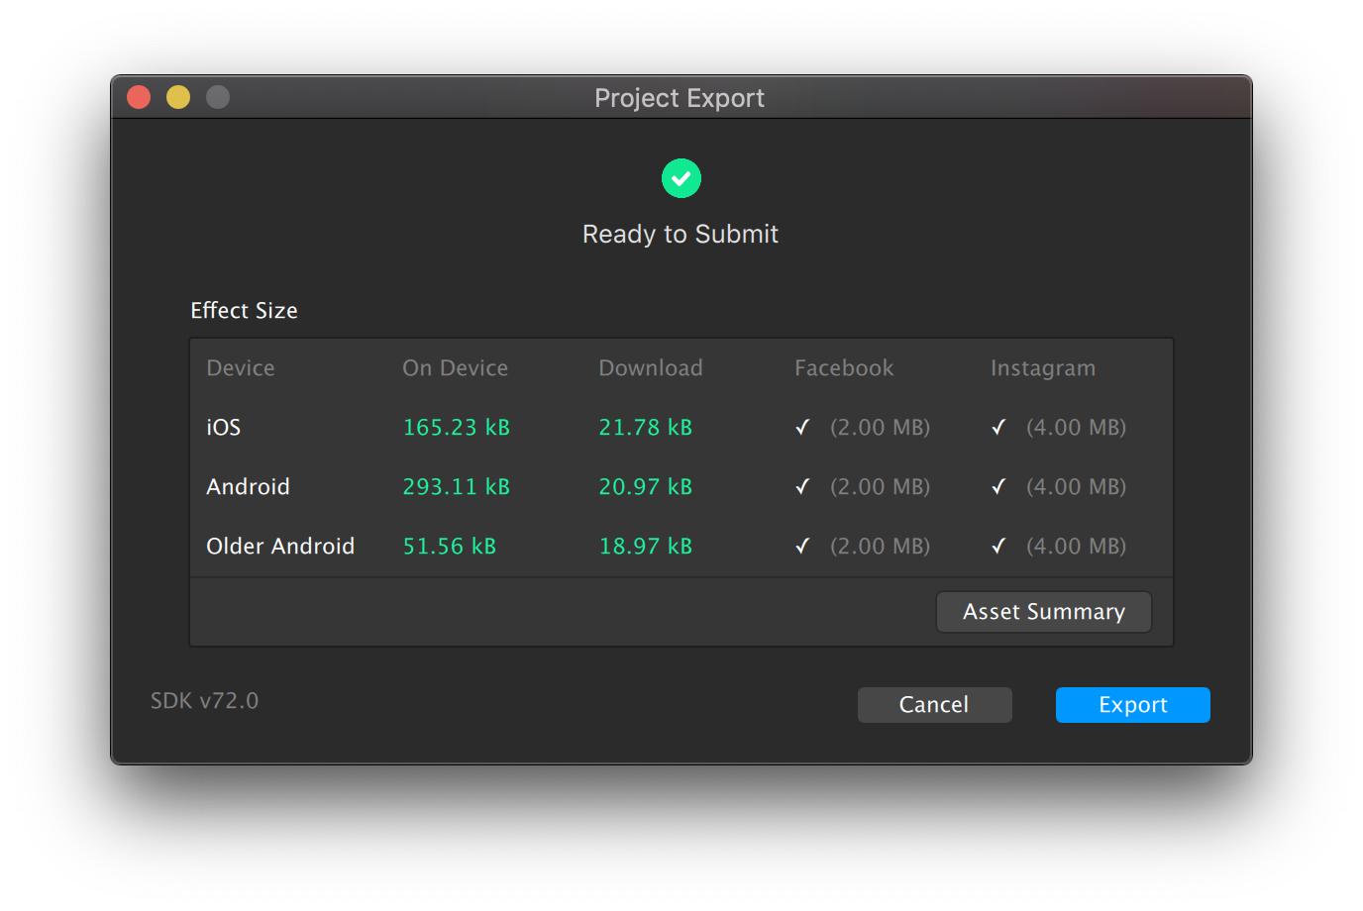Click the Instagram checkmark in iOS row

998,427
